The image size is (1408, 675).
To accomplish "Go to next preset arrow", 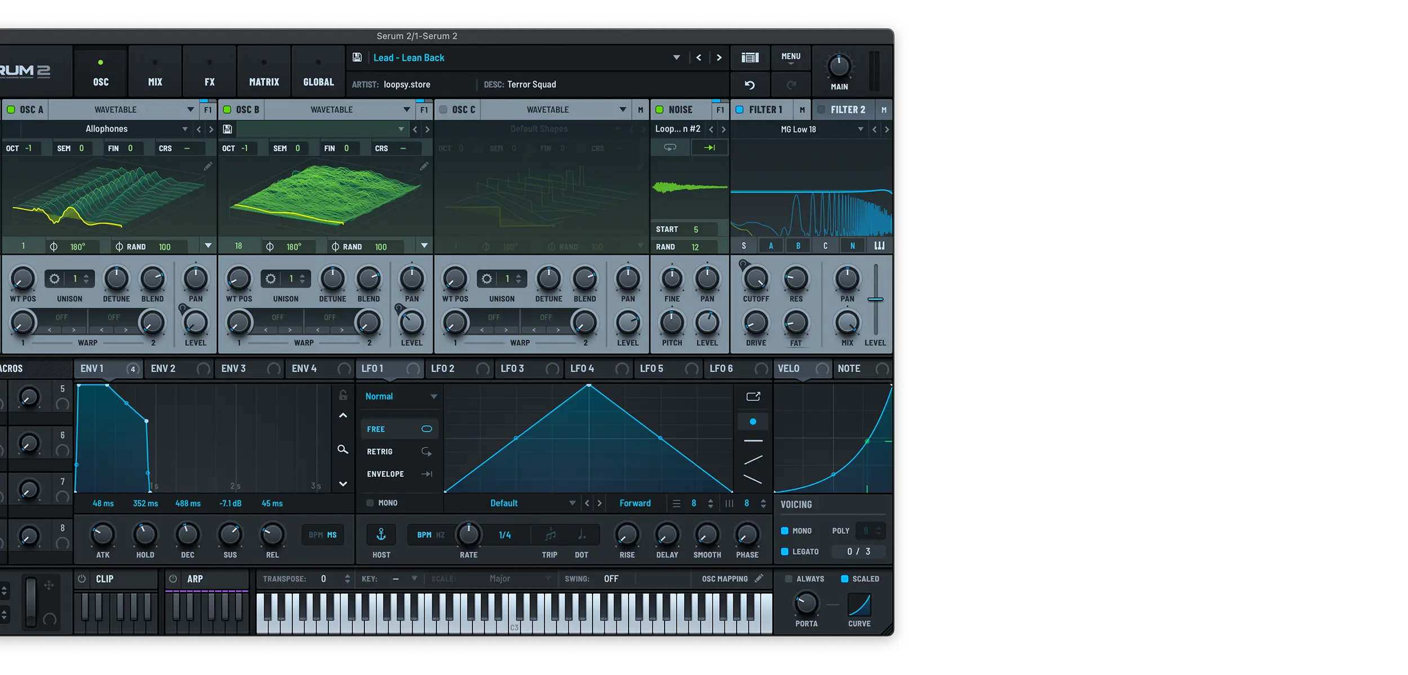I will pos(719,57).
